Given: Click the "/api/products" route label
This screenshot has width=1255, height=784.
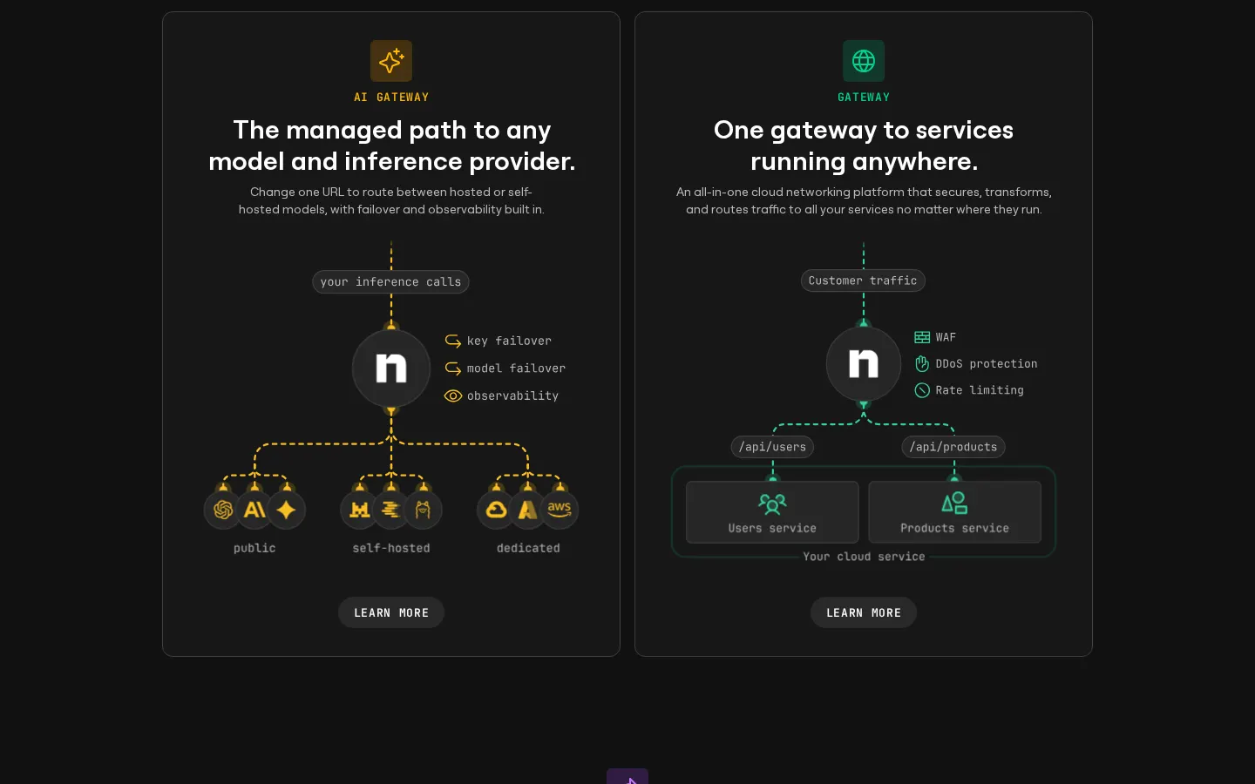Looking at the screenshot, I should click(953, 447).
